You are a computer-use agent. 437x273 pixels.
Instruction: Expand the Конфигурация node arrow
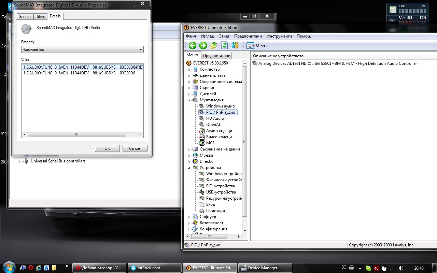point(189,229)
